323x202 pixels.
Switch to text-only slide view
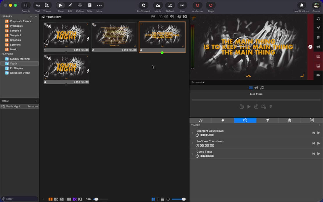pyautogui.click(x=158, y=199)
